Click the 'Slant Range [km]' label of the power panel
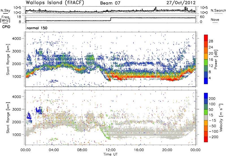The image size is (226, 156). 8,59
